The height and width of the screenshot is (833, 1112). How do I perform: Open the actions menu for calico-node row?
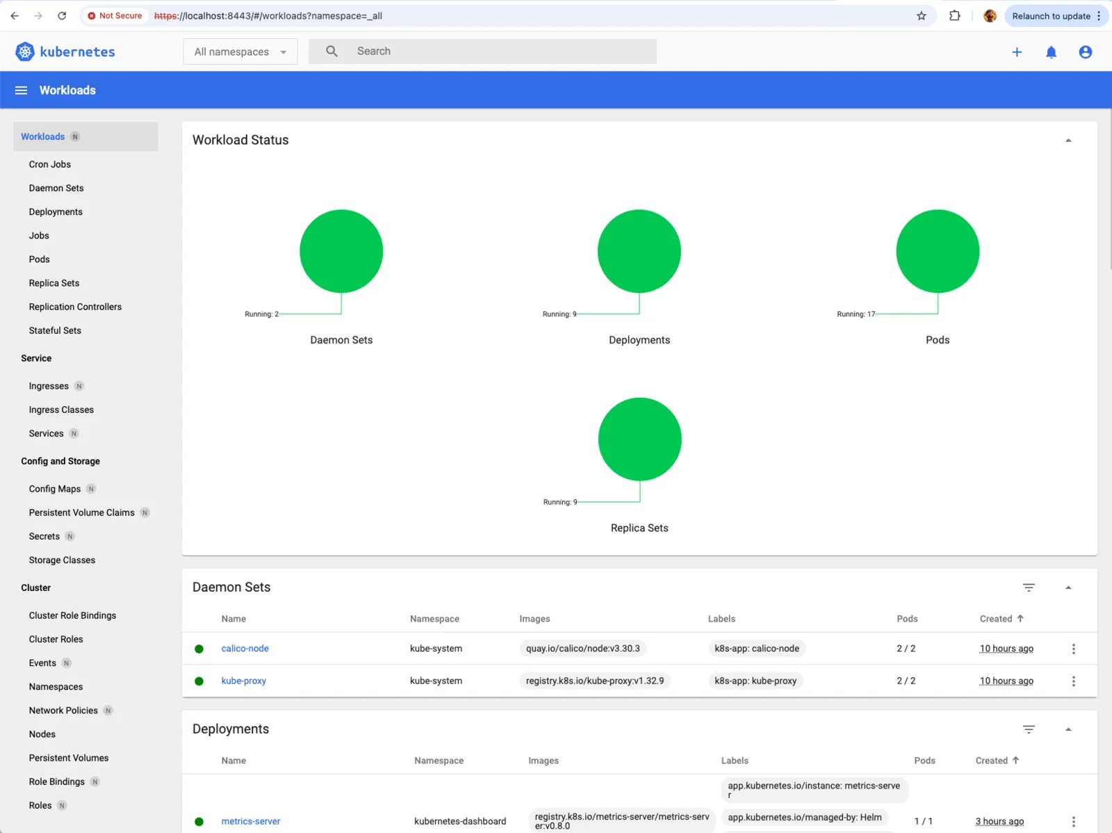click(x=1073, y=649)
